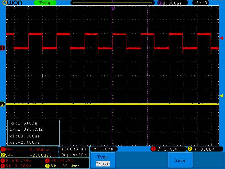
Task: Click the 18:13 clock display
Action: [201, 3]
